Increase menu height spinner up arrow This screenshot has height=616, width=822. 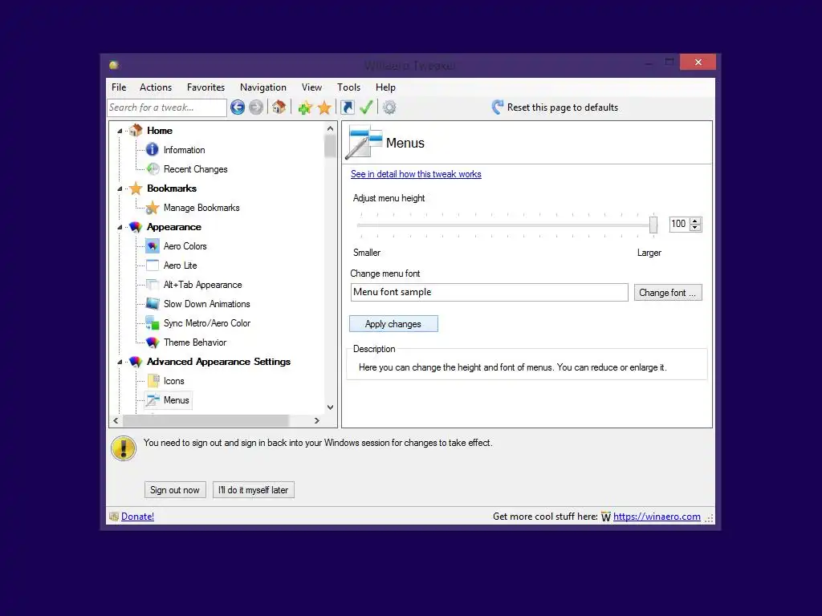695,221
